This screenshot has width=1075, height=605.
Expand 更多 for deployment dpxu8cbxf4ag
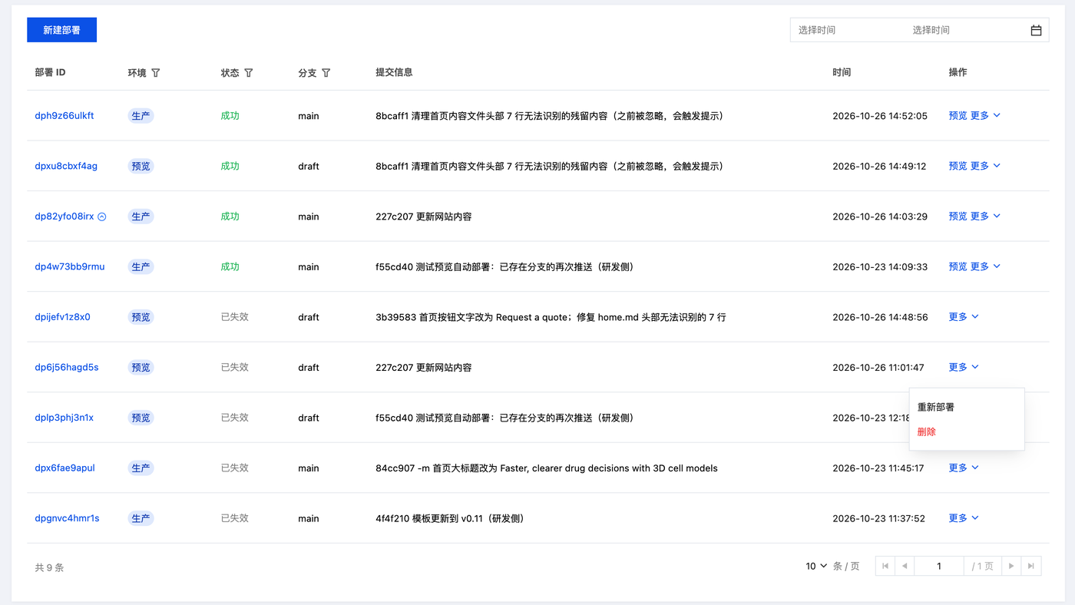pos(985,166)
